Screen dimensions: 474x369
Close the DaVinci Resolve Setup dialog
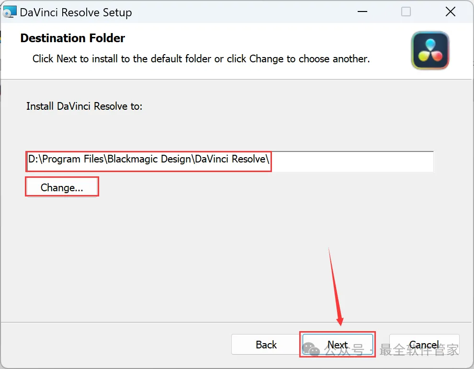450,12
